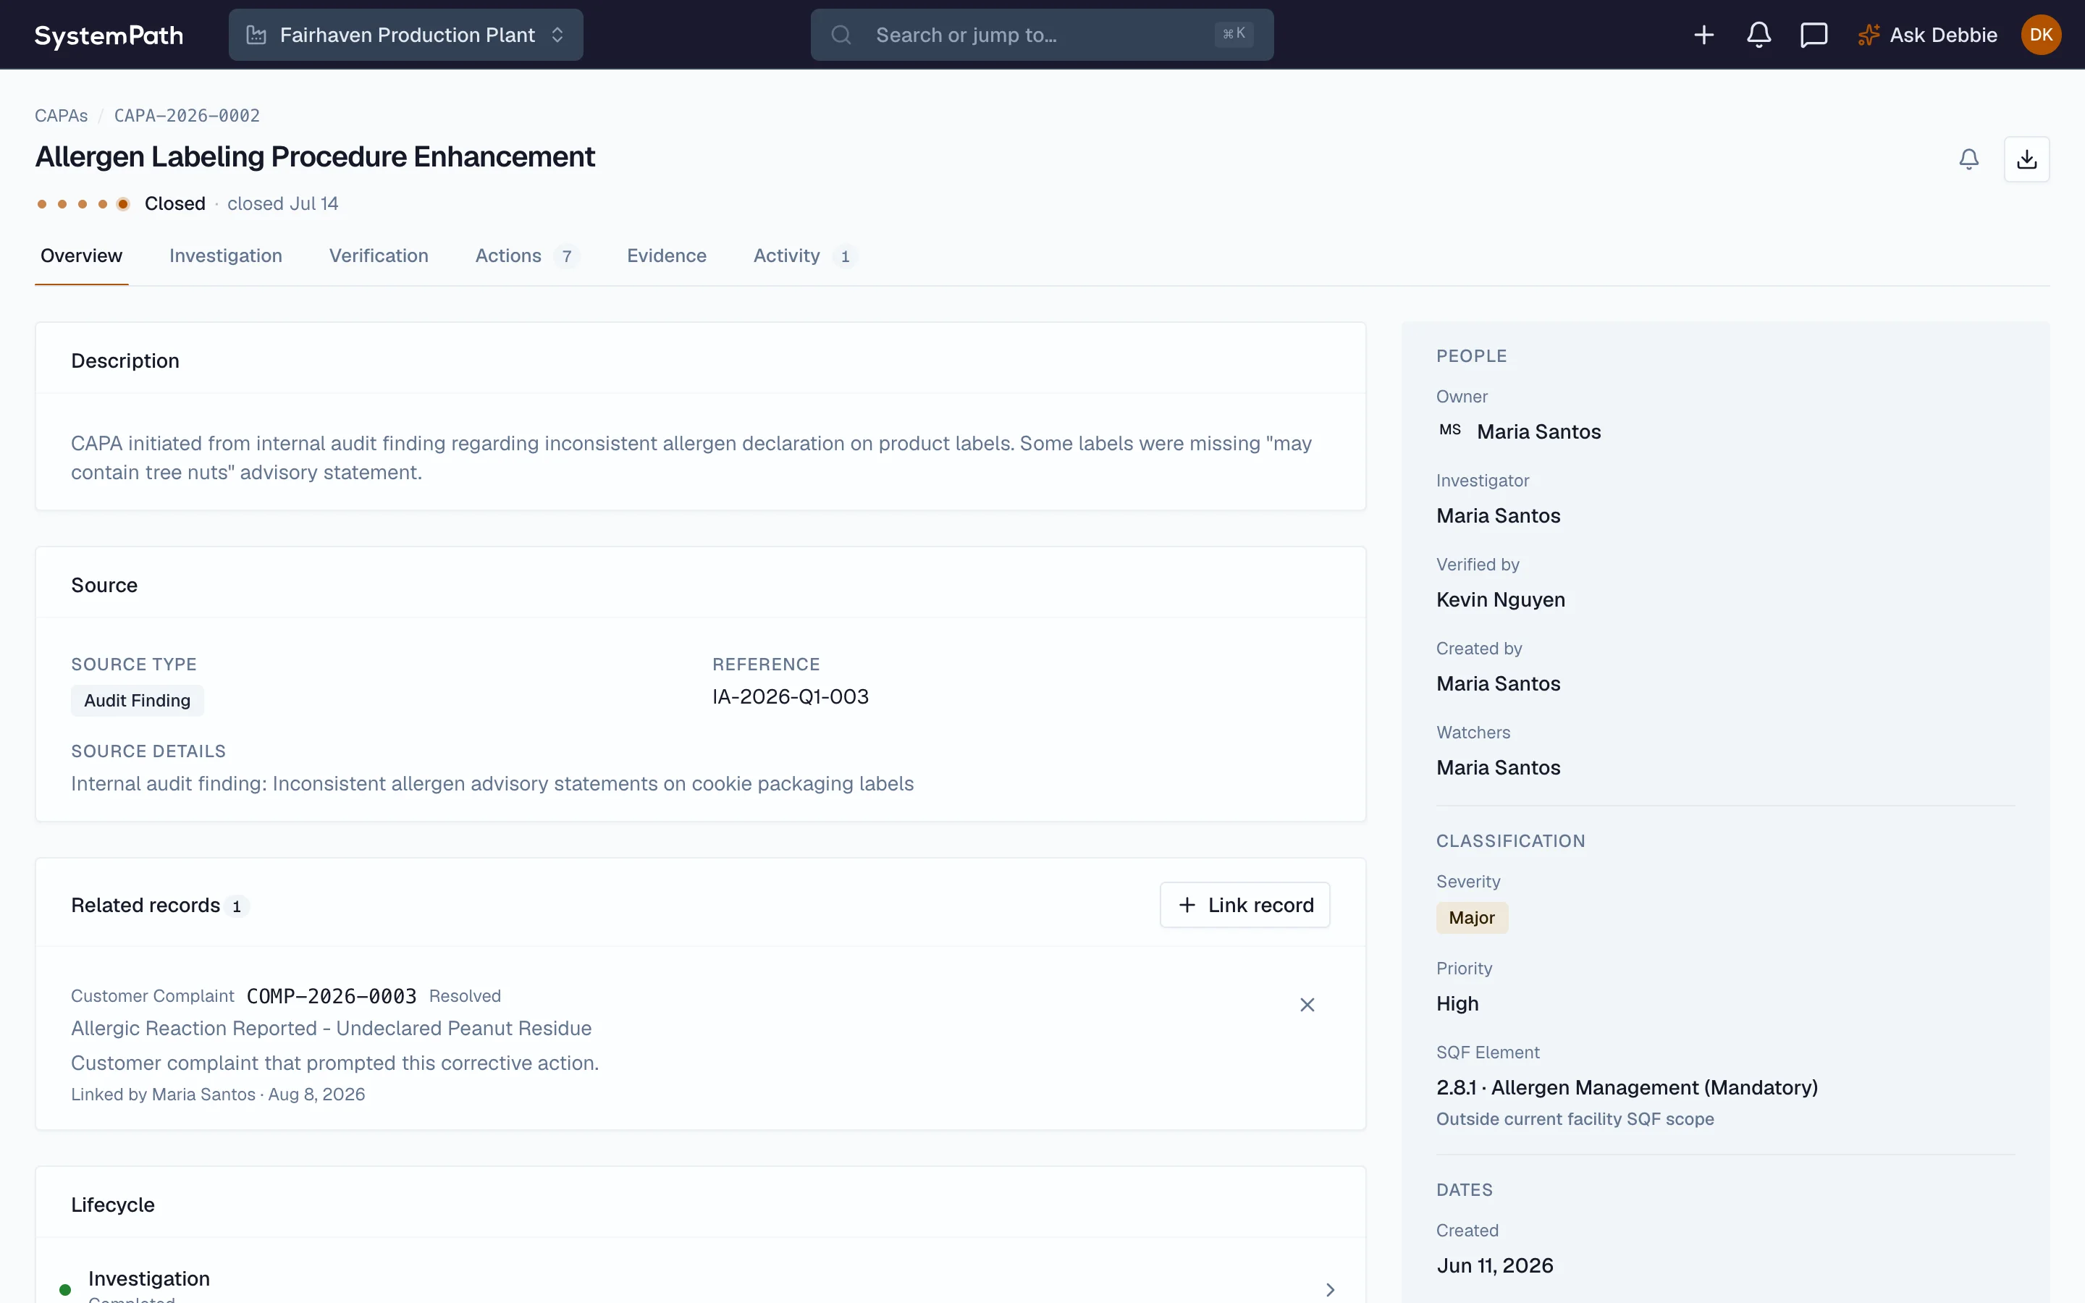Click the ⌘K shortcut hint in search

(1234, 33)
